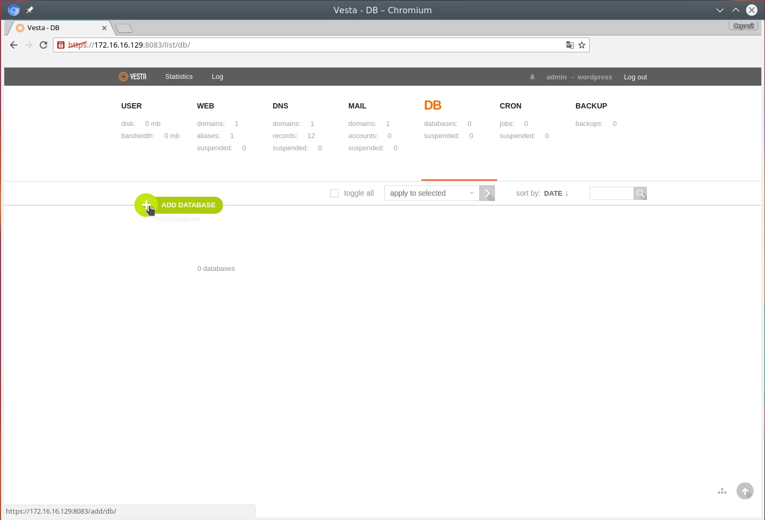Switch to the MAIL section
Image resolution: width=765 pixels, height=520 pixels.
coord(357,106)
